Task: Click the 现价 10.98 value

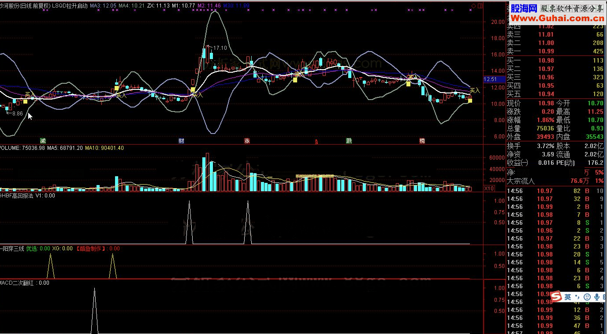Action: (546, 103)
